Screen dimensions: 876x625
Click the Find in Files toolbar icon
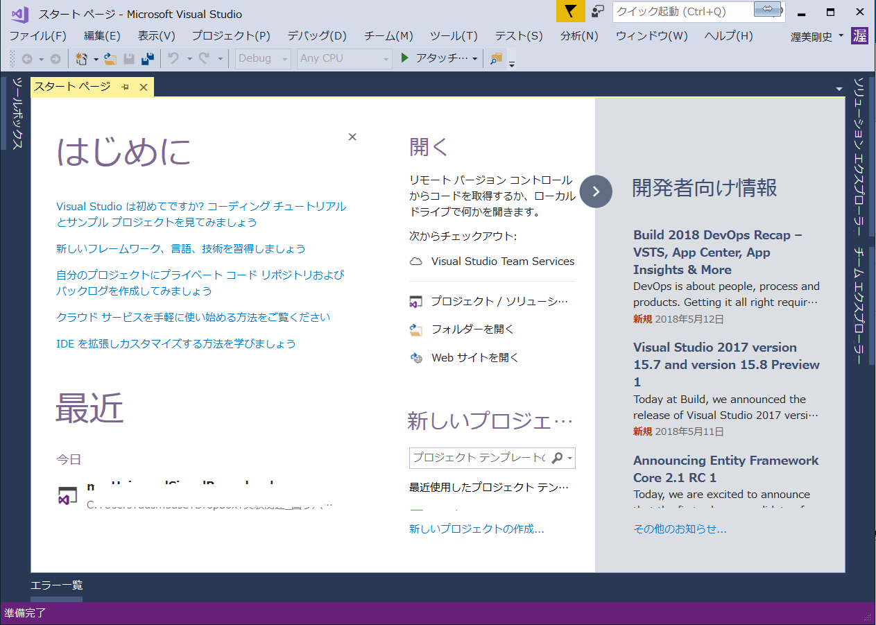[x=495, y=59]
